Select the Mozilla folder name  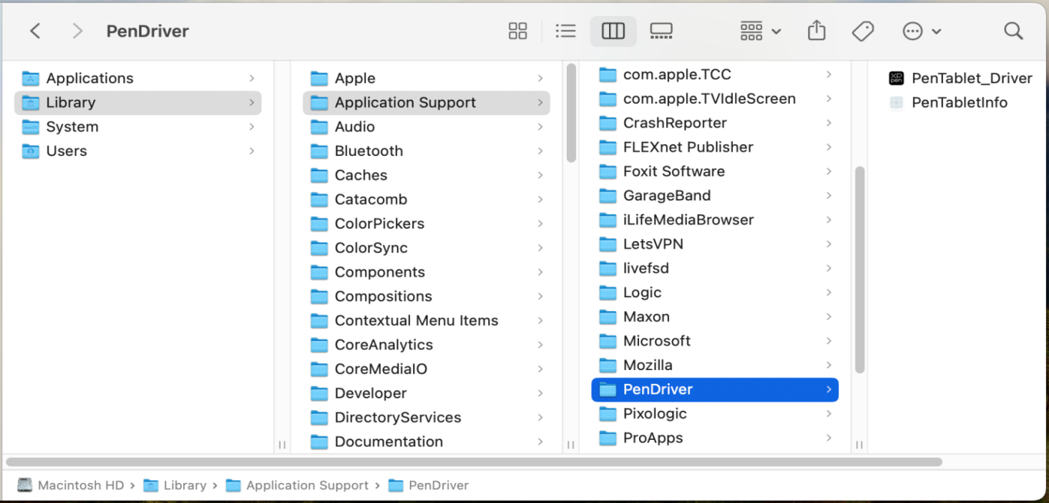point(648,365)
